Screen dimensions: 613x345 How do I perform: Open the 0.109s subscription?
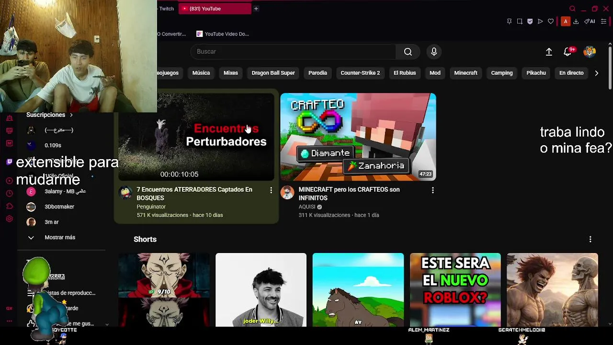[53, 145]
